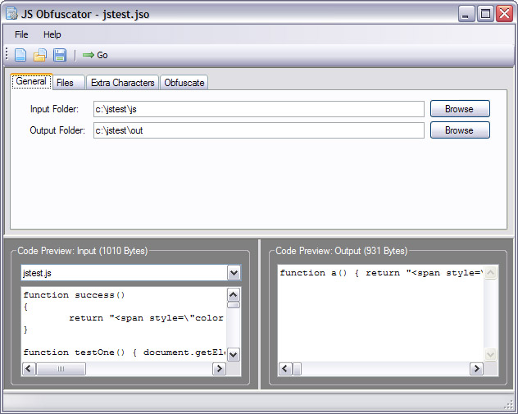
Task: Click the status bar resize grip
Action: coord(510,405)
